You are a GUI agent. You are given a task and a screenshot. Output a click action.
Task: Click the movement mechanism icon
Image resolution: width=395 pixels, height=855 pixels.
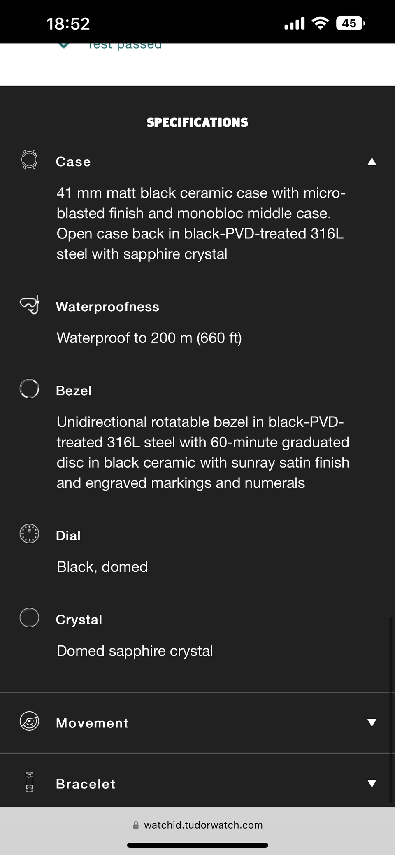pos(29,721)
